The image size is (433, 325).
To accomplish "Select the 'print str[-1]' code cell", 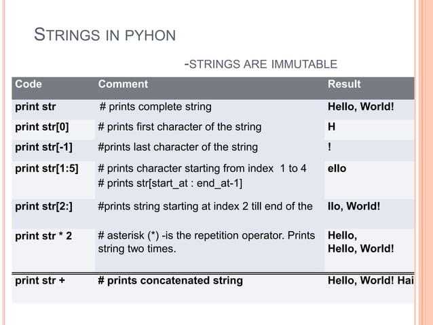I will point(43,147).
